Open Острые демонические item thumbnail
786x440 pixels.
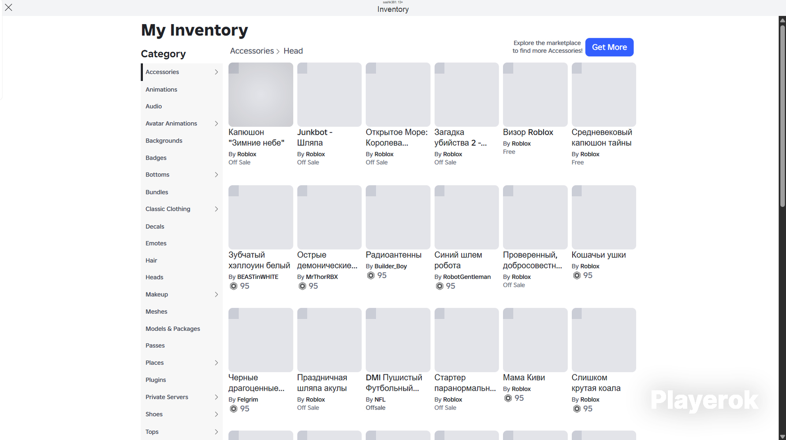[329, 217]
